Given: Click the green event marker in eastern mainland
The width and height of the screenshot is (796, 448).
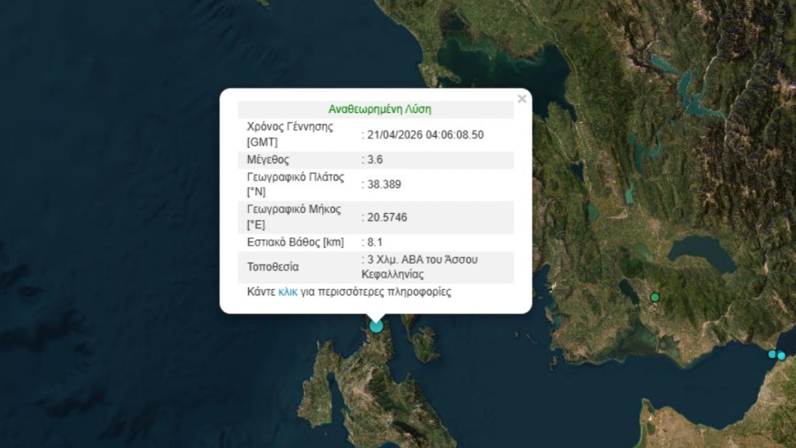Looking at the screenshot, I should tap(654, 297).
